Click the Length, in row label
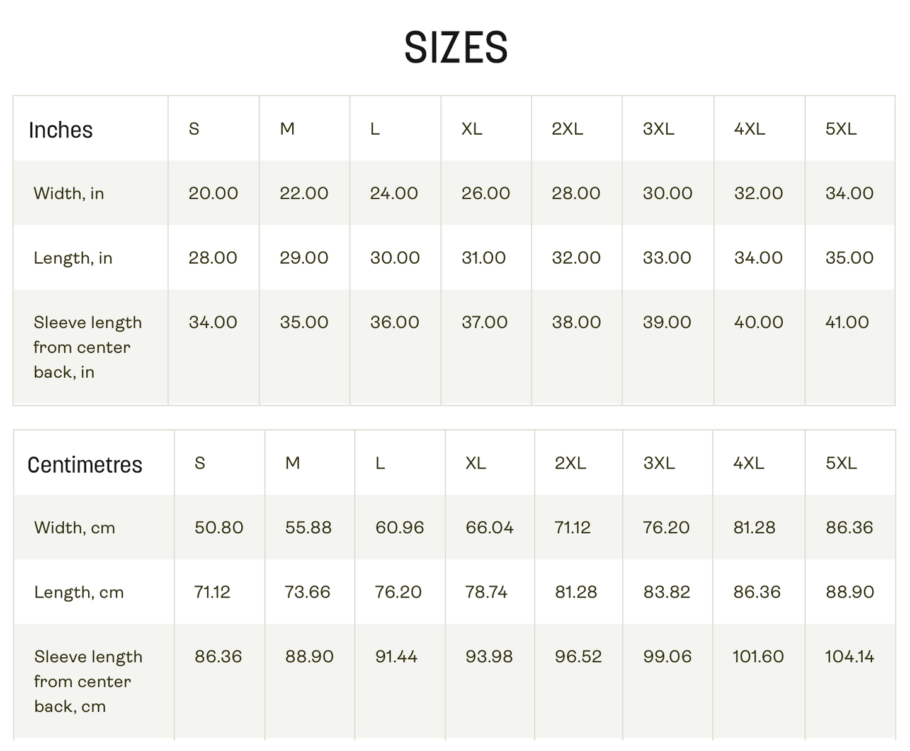The width and height of the screenshot is (910, 751). [x=73, y=258]
